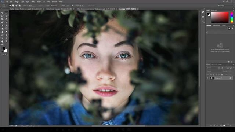Open the Properties panel icon
This screenshot has height=132, width=235.
[x=203, y=17]
